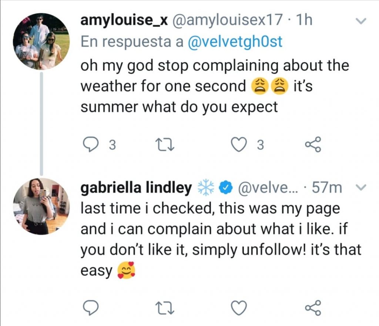Open gabriella lindley's profile from display name
The width and height of the screenshot is (379, 326).
(x=136, y=188)
